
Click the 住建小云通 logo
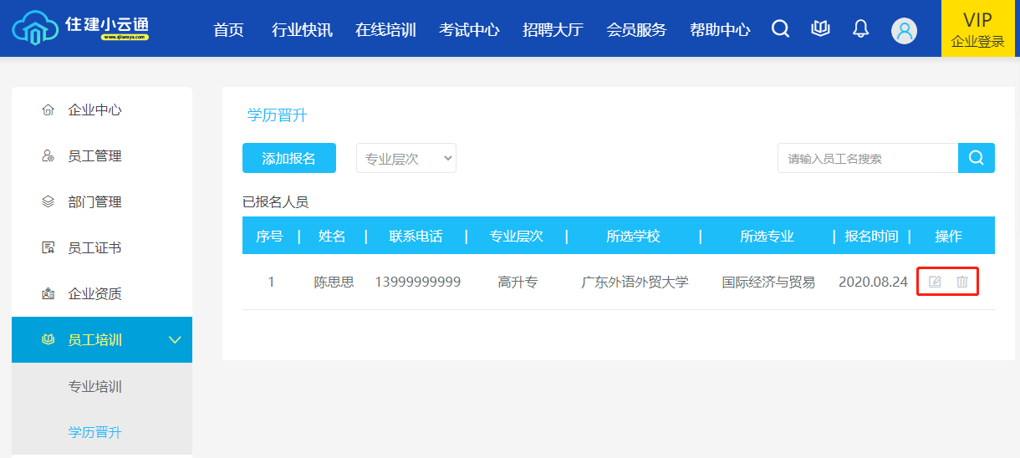[x=81, y=28]
